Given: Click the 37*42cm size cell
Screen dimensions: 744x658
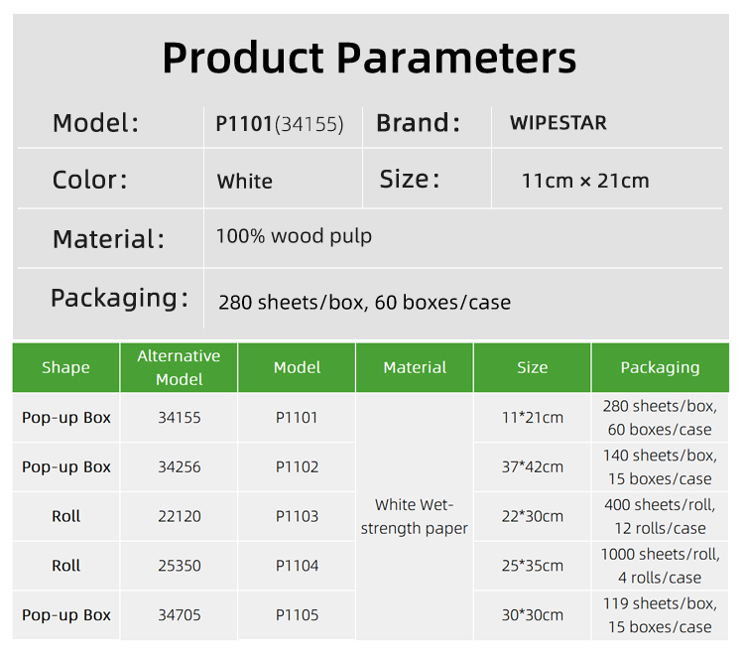Looking at the screenshot, I should click(532, 466).
